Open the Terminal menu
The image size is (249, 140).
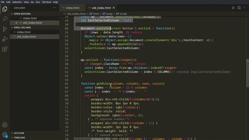click(46, 2)
